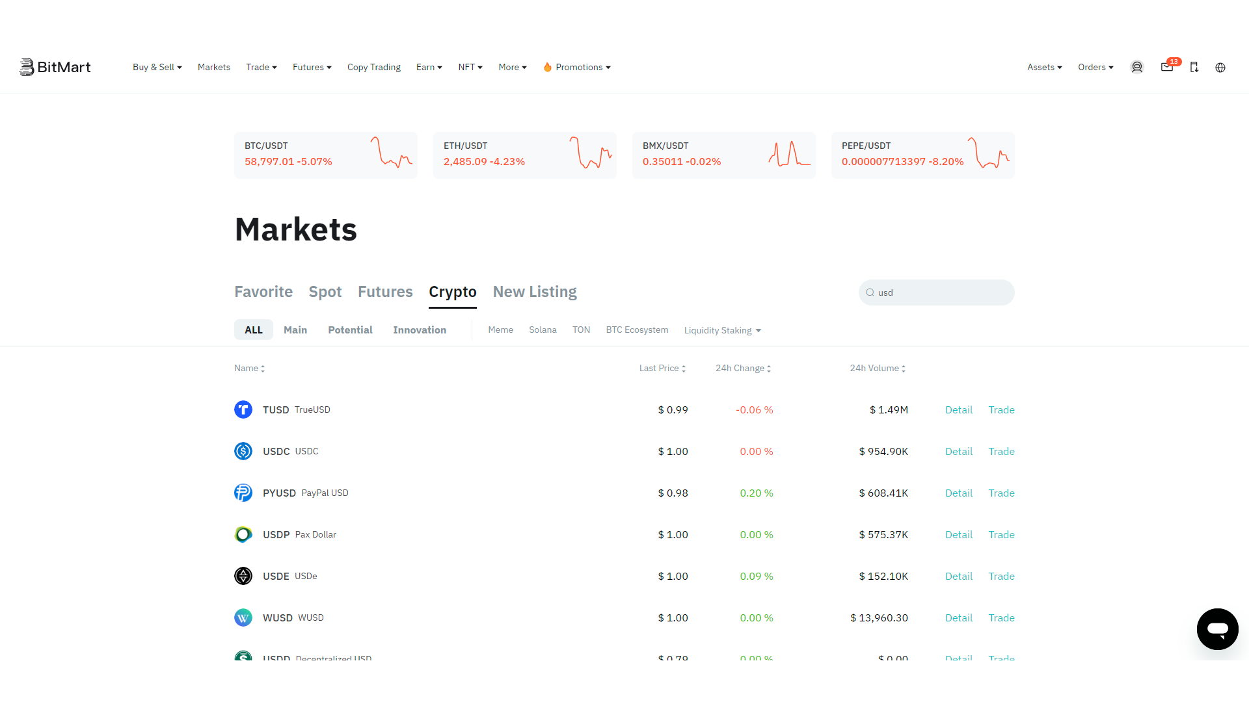This screenshot has height=702, width=1249.
Task: Select the Crypto tab
Action: coord(453,292)
